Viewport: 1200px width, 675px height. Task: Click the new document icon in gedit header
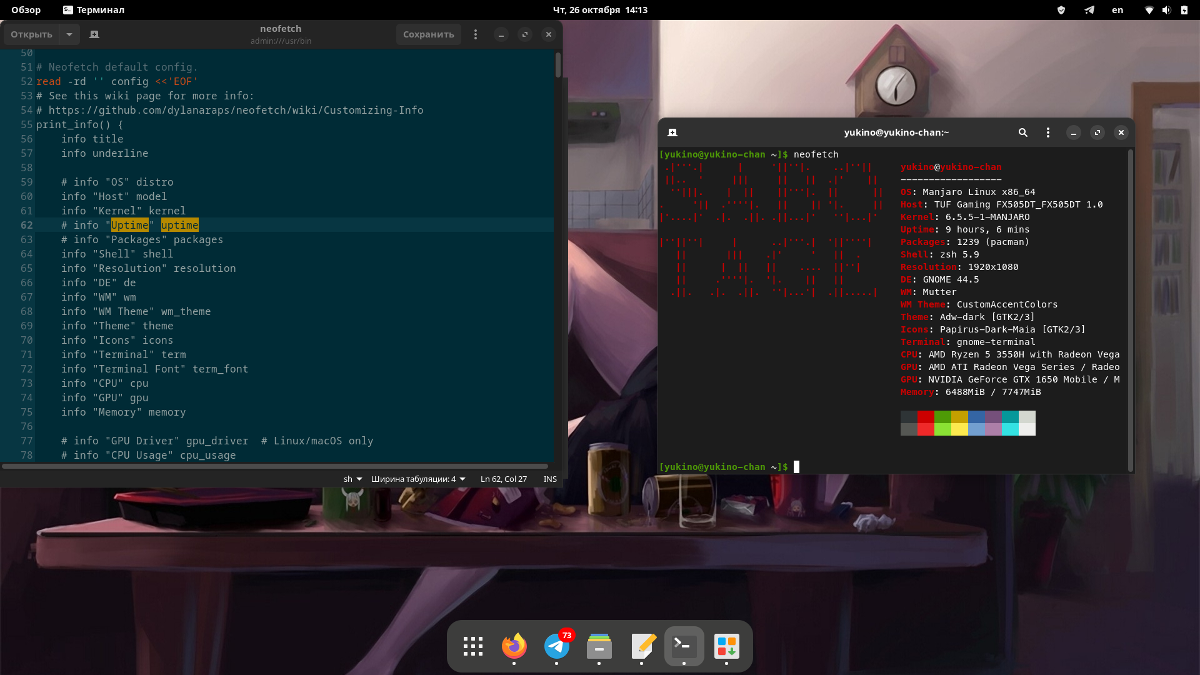[x=94, y=34]
